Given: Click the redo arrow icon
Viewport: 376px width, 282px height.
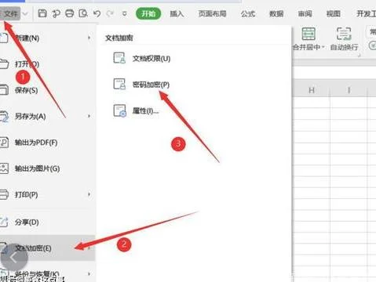Looking at the screenshot, I should pos(110,13).
